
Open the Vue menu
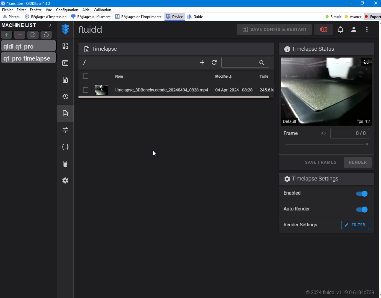49,10
